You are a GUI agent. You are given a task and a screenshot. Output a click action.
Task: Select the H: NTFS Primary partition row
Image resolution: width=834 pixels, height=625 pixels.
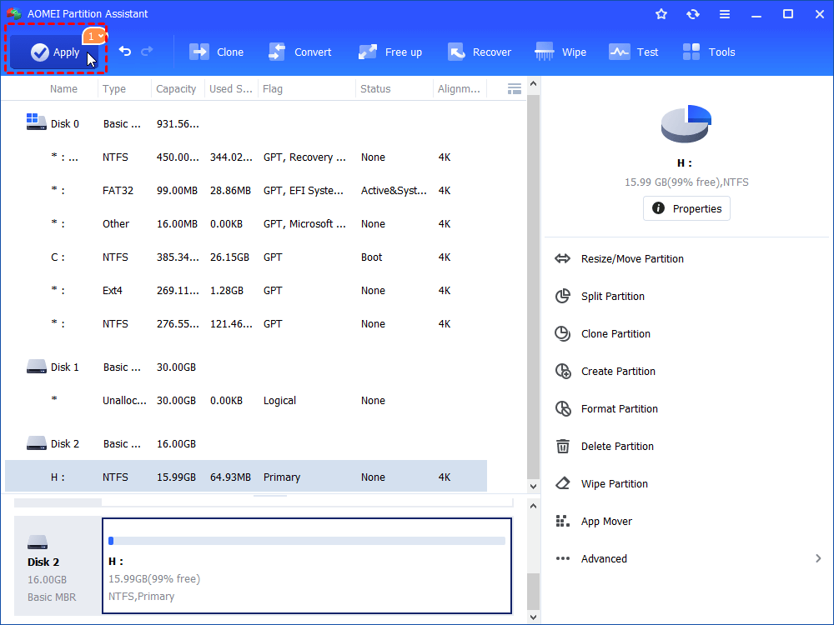tap(246, 477)
